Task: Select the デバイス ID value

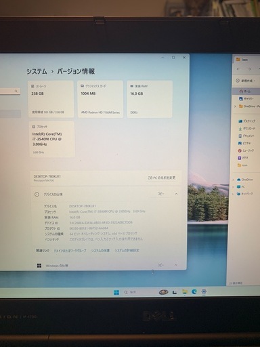Action: point(101,222)
